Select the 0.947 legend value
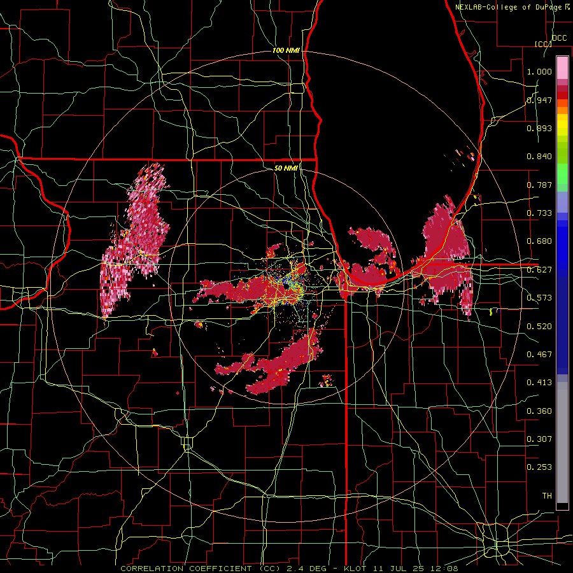573x573 pixels. coord(539,100)
